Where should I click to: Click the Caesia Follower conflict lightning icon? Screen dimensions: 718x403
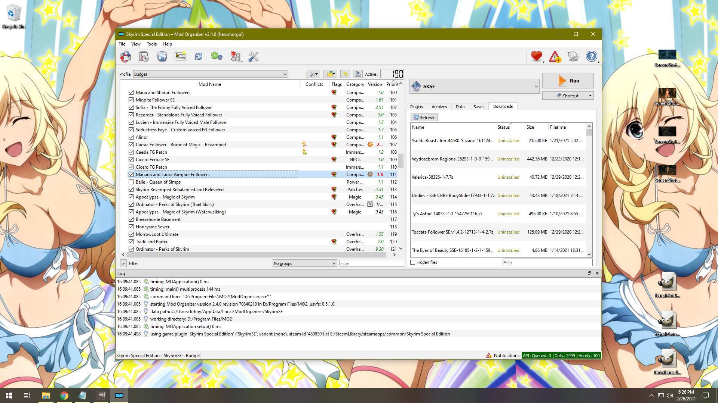click(304, 144)
